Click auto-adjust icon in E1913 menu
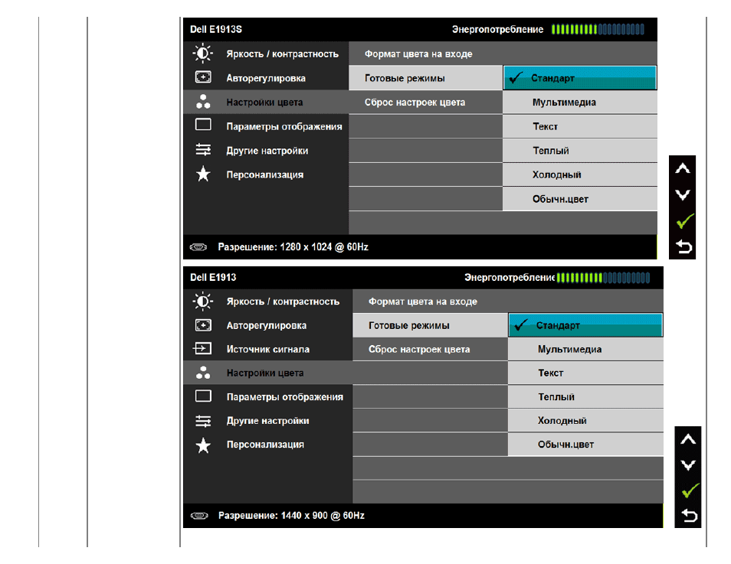 pyautogui.click(x=203, y=325)
